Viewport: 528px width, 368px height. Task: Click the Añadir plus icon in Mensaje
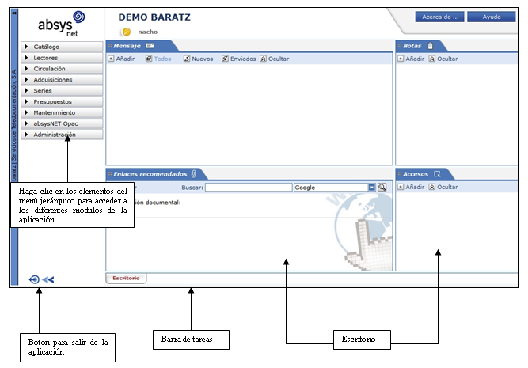(x=111, y=59)
